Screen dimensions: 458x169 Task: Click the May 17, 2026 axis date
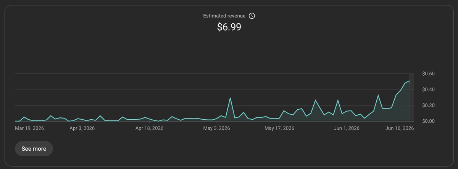(279, 128)
